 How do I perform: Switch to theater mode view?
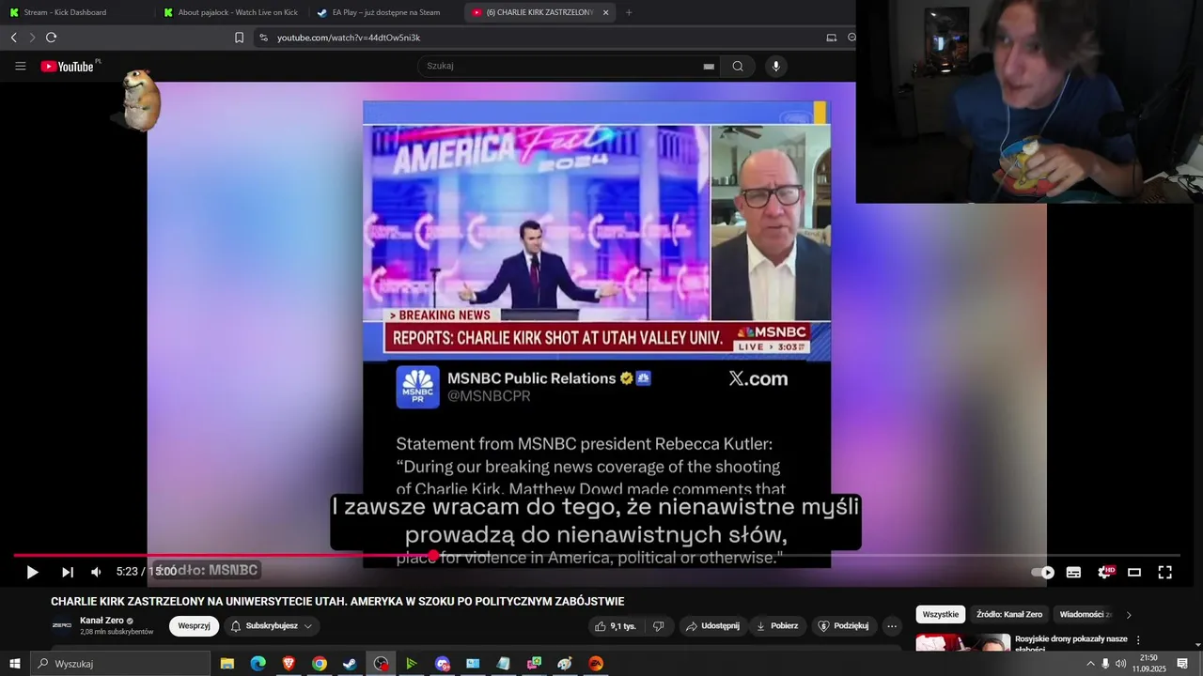1134,572
